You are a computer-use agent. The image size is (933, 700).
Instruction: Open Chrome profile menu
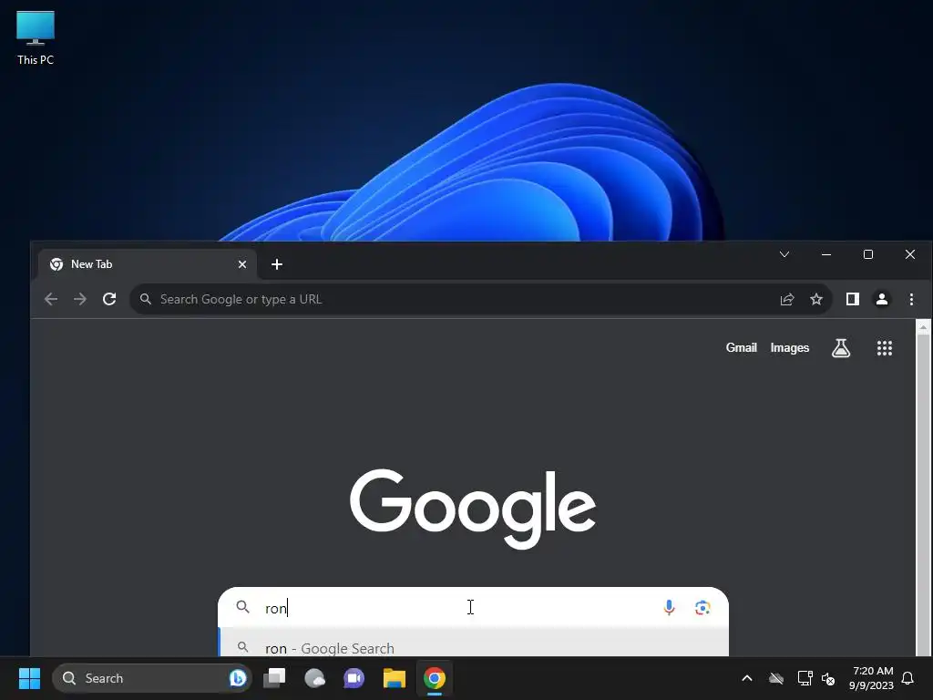coord(882,299)
